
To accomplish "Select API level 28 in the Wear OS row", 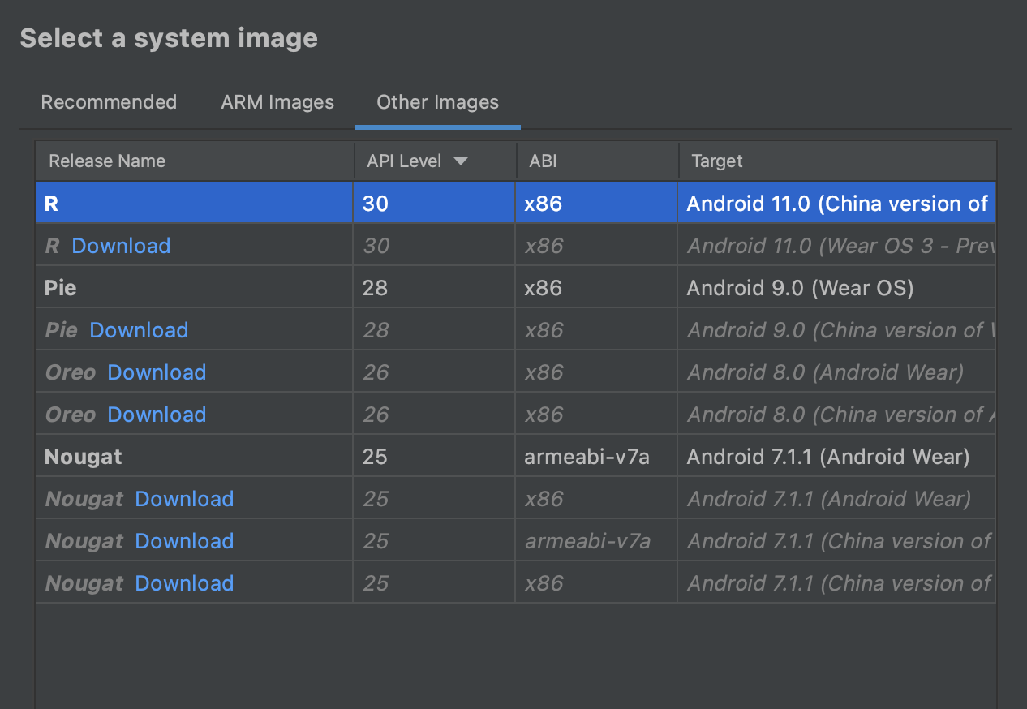I will (375, 288).
